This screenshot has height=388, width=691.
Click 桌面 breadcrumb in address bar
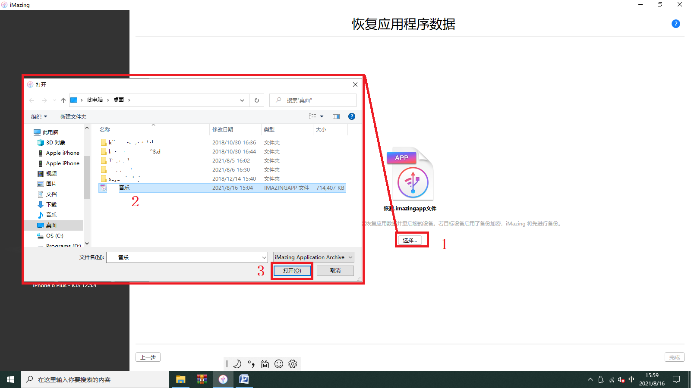(119, 100)
